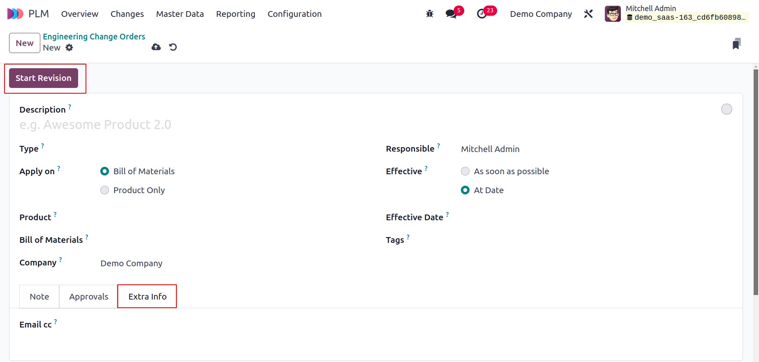The image size is (759, 362).
Task: Click the wrench and screwdriver tools icon
Action: [x=588, y=14]
